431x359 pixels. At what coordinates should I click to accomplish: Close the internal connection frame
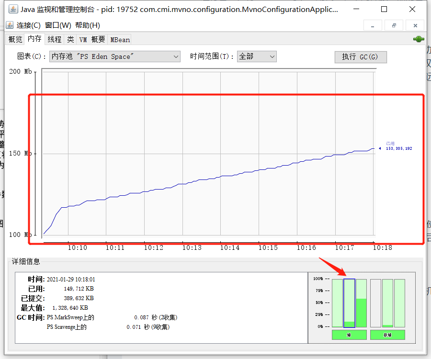point(415,25)
